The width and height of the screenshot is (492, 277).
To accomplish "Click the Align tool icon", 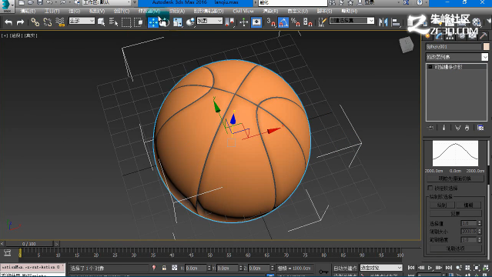I will [x=396, y=22].
